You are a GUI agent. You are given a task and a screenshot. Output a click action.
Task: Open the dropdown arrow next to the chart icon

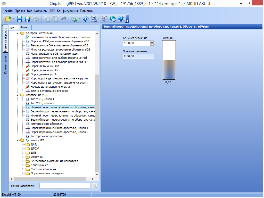click(80, 19)
